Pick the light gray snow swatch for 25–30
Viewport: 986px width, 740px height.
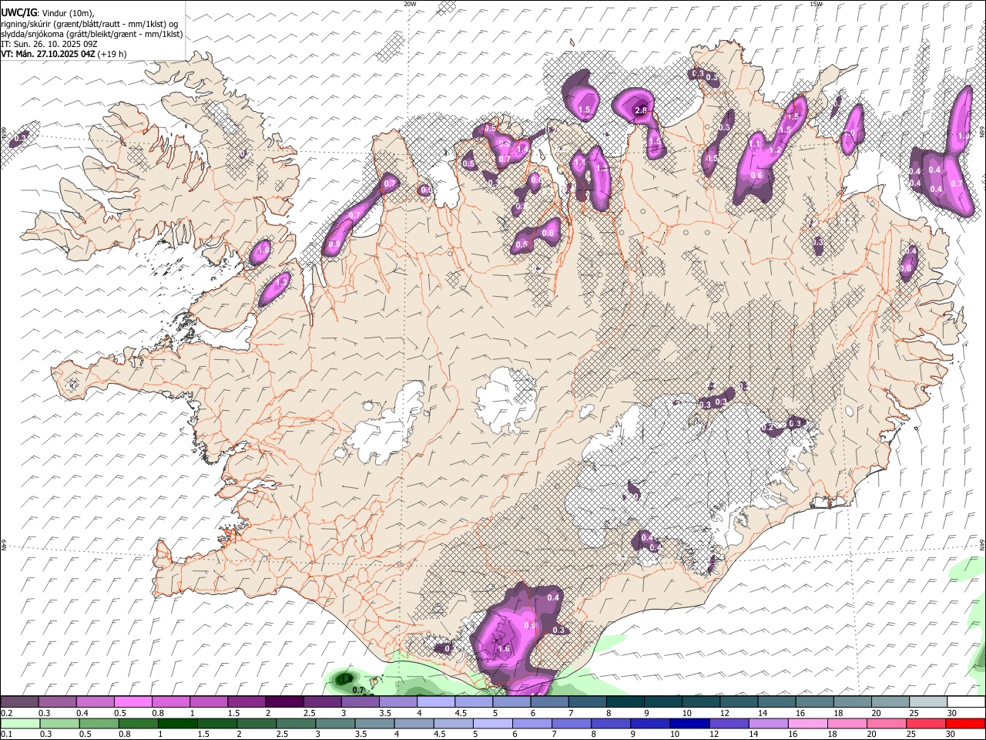927,702
